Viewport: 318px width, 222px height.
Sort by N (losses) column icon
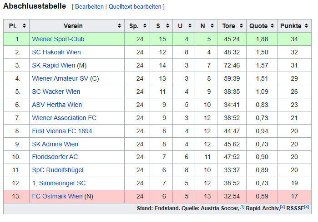[x=212, y=26]
